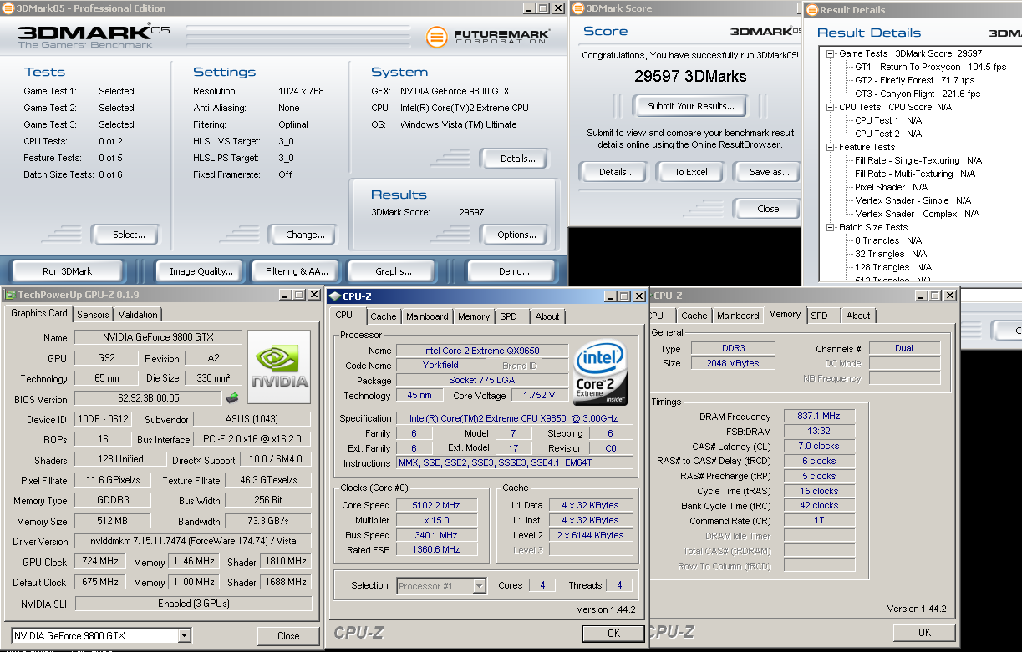Click the Futuremark logo in 3DMark05
This screenshot has height=652, width=1022.
coord(488,37)
